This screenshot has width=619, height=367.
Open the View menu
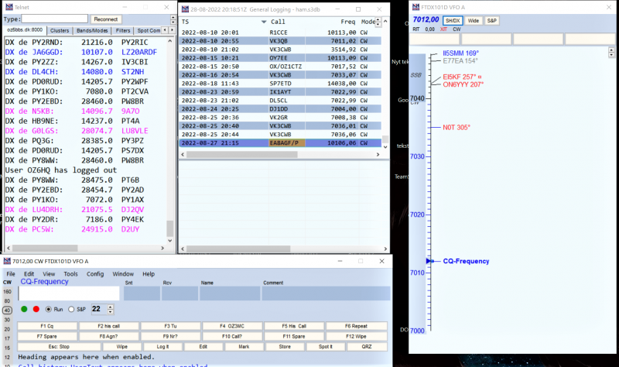(49, 274)
